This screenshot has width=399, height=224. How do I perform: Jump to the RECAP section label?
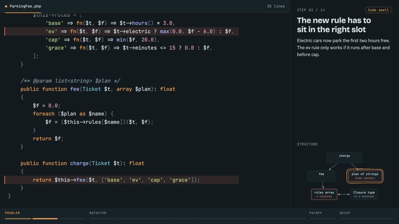coord(345,213)
